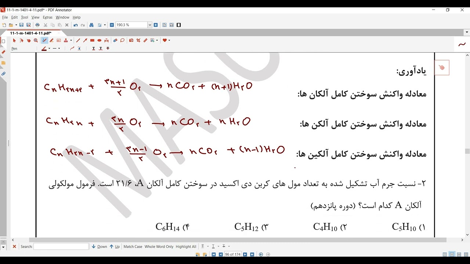
Task: Toggle Match Case search option
Action: [133, 247]
